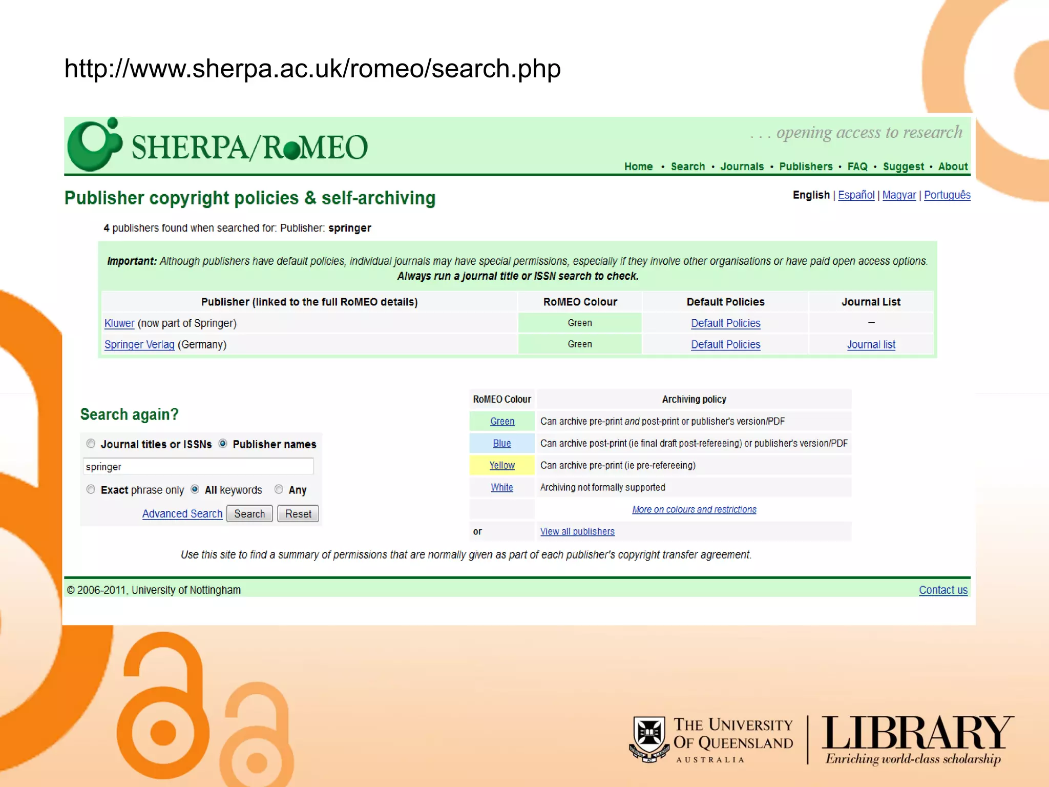Switch language to Español
The height and width of the screenshot is (787, 1049).
pos(856,195)
